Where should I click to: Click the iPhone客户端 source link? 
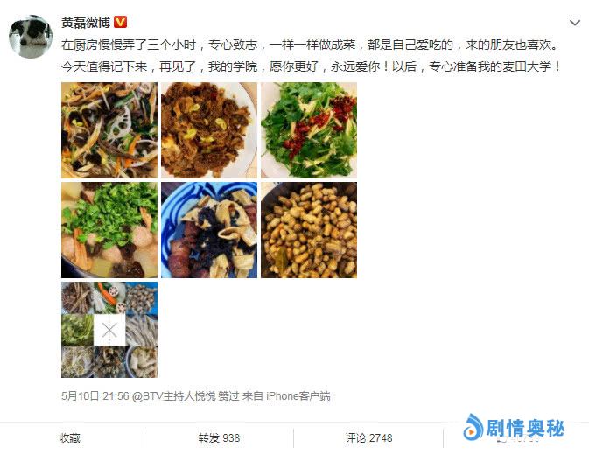click(298, 395)
